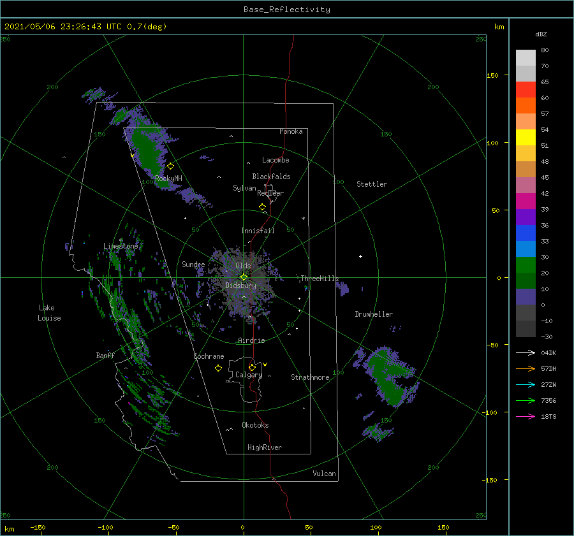574x536 pixels.
Task: Click the magenta 42 dBZ color swatch
Action: 526,201
